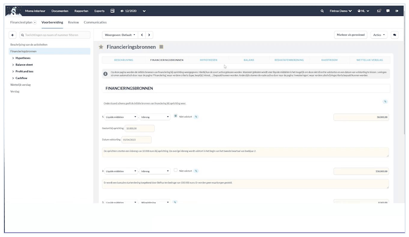Viewport: 409px width, 237px height.
Task: Open the image report icon beside Exports
Action: (113, 11)
